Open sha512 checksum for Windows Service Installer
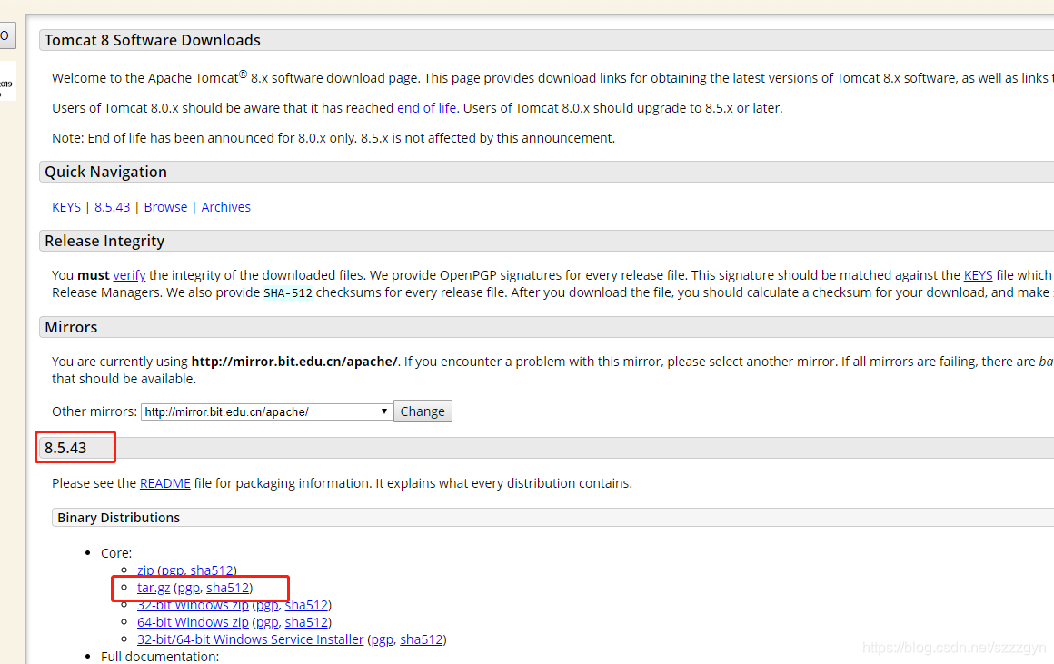 [422, 639]
